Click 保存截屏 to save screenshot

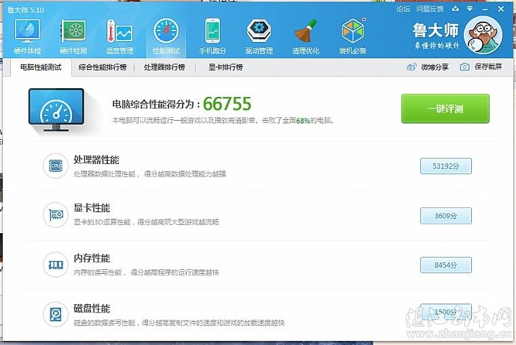(481, 67)
